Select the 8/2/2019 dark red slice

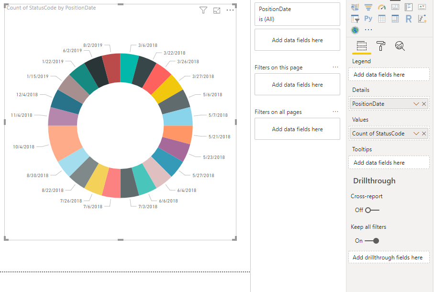point(112,68)
